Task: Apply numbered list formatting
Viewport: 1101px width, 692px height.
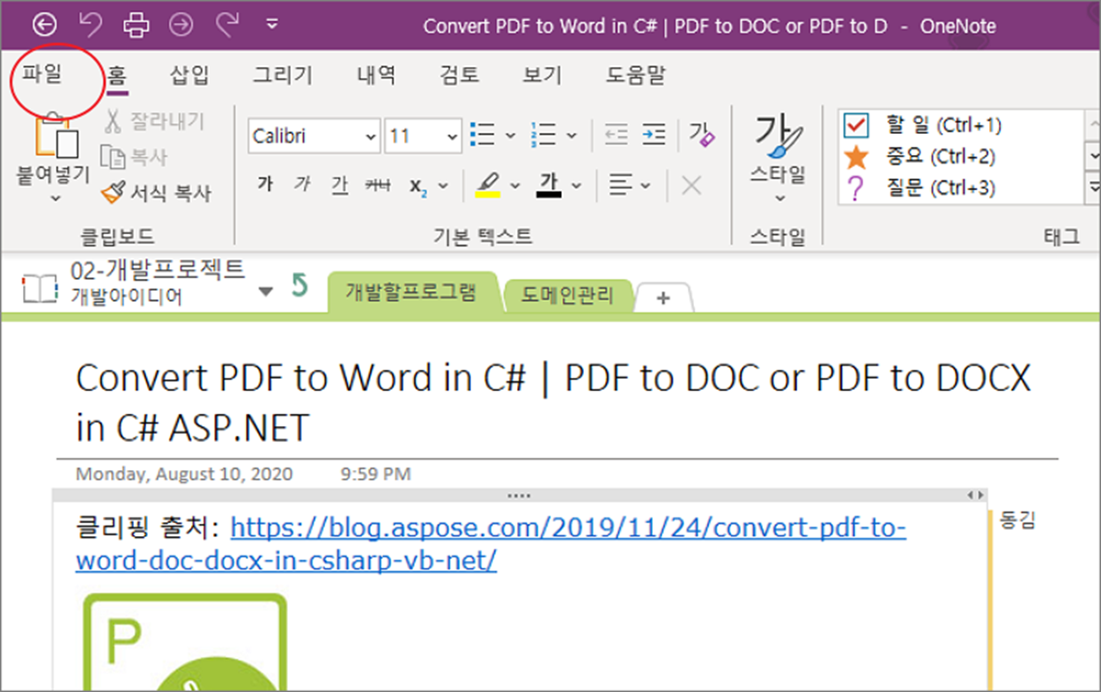Action: [543, 136]
